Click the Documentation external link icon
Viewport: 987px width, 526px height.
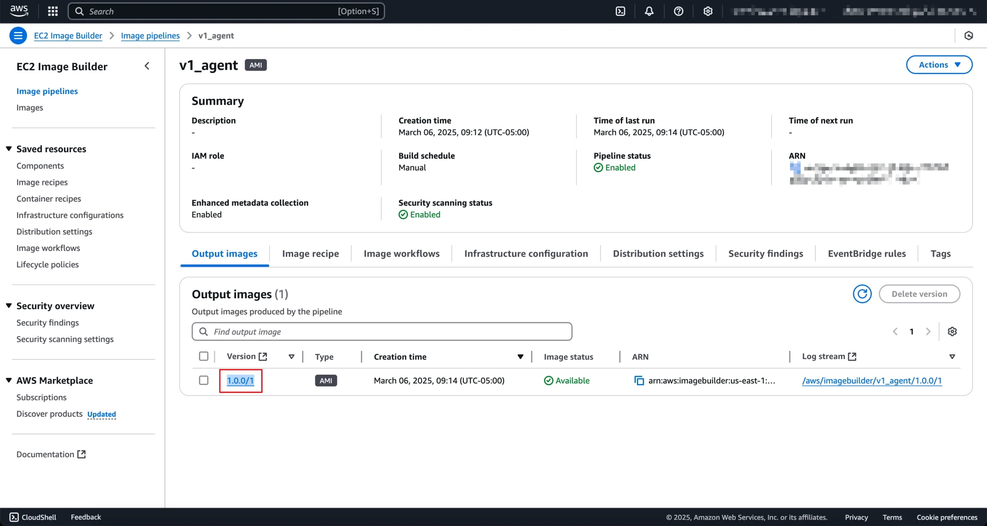81,454
